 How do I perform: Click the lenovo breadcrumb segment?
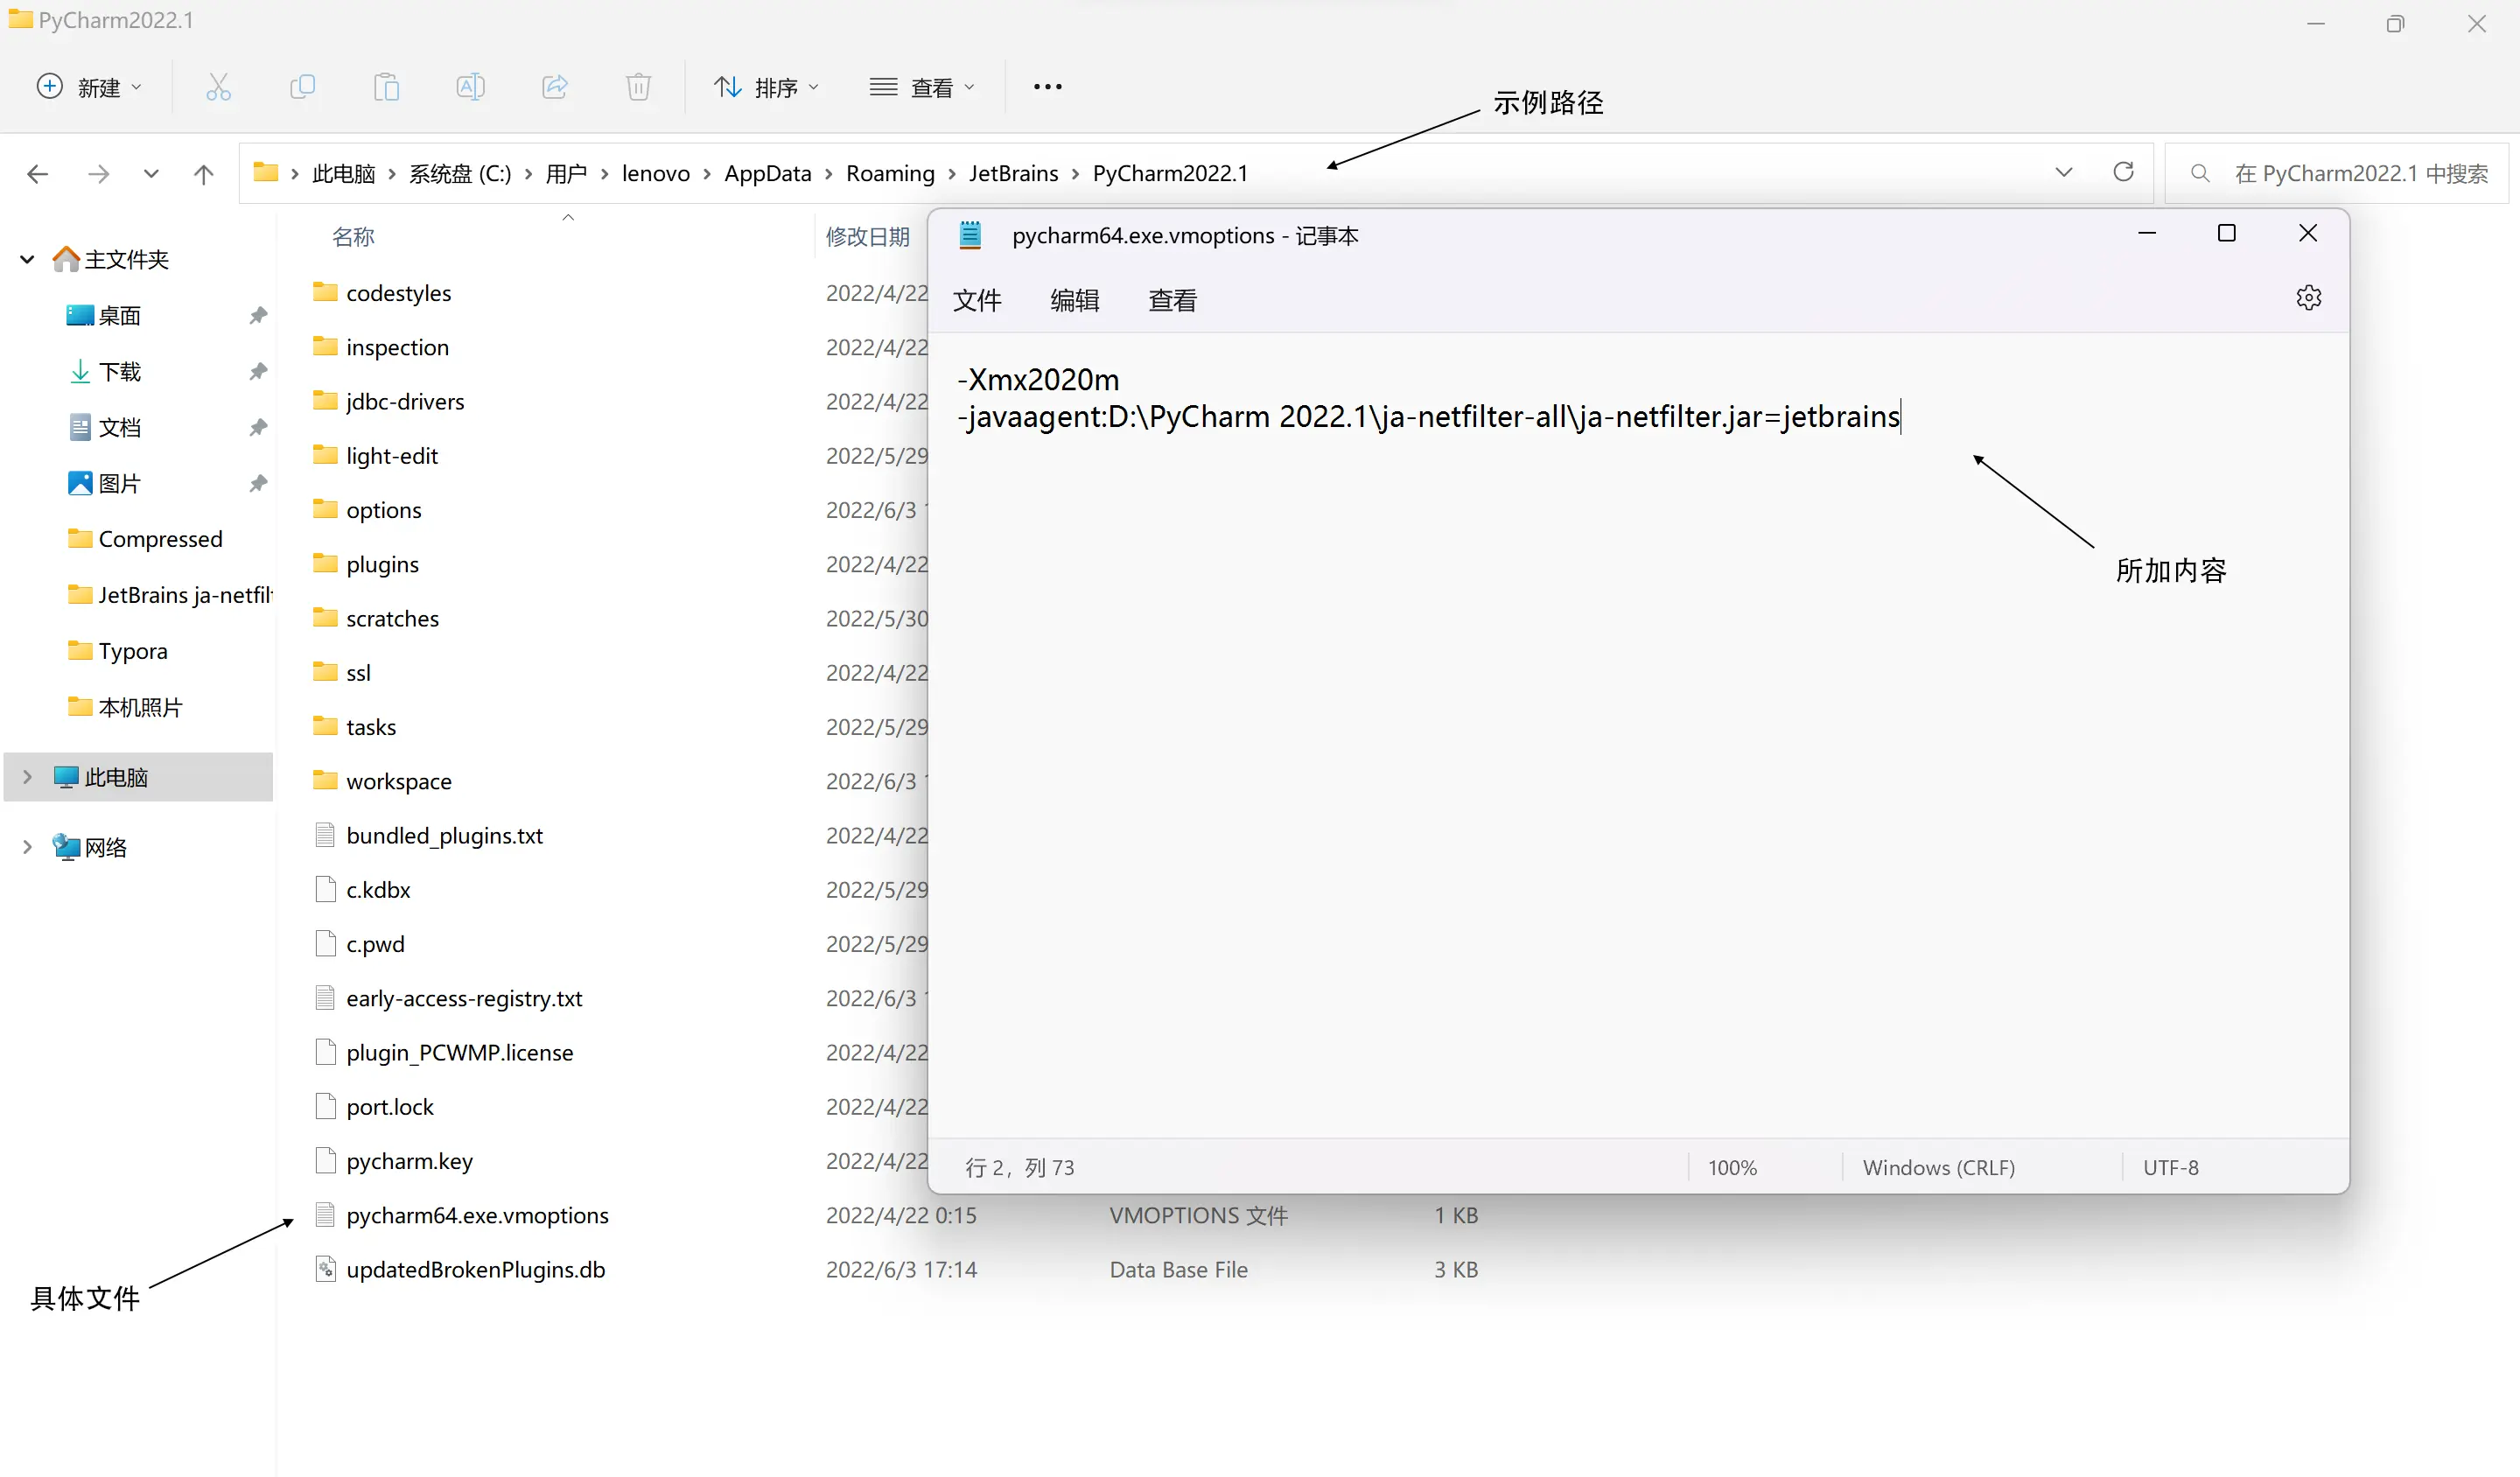[655, 173]
